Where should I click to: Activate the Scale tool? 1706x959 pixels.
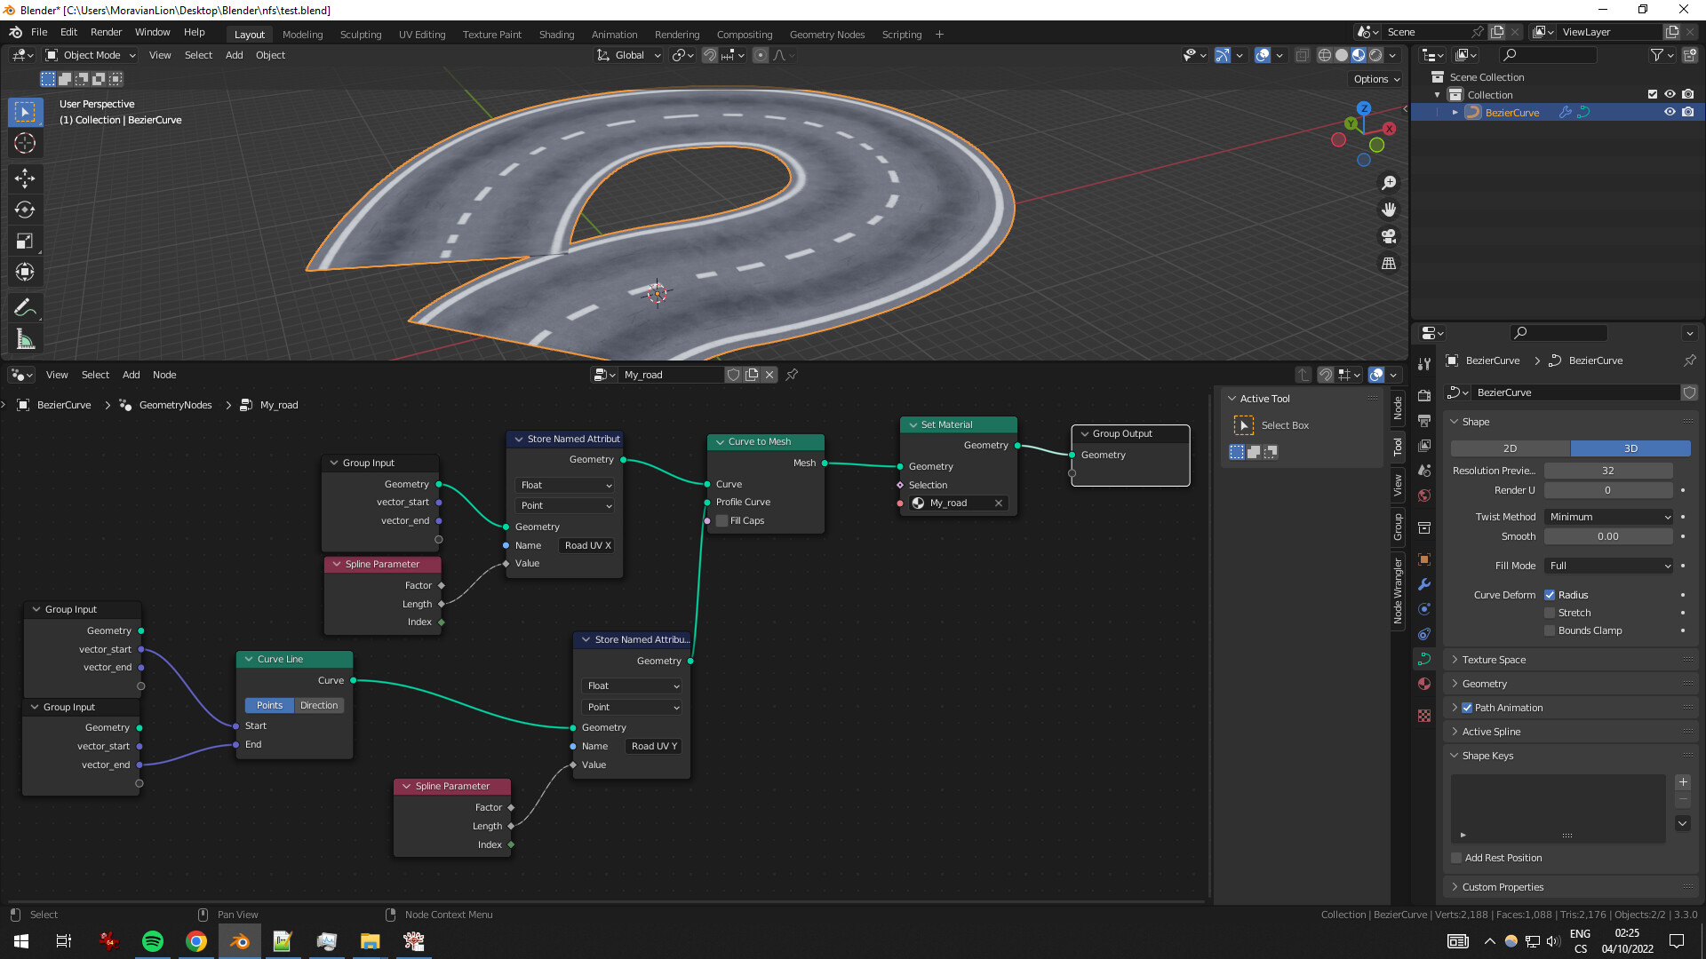point(25,241)
